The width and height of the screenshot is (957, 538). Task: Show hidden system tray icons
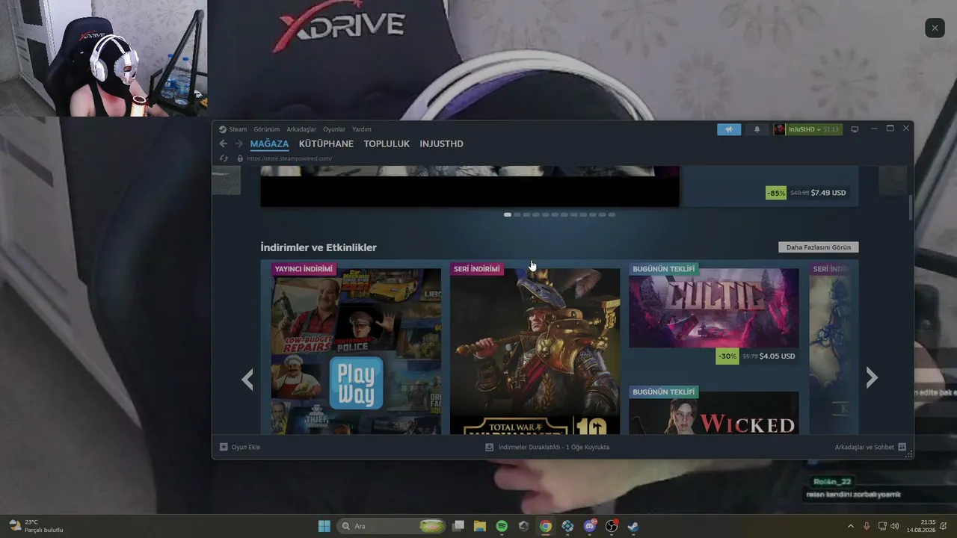851,526
